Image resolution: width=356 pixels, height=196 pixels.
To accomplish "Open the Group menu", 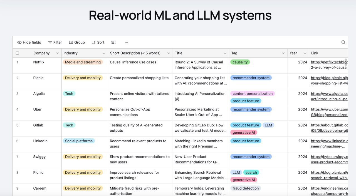I will (77, 42).
